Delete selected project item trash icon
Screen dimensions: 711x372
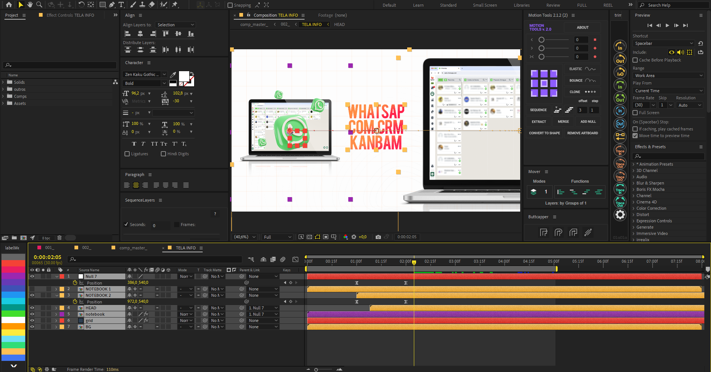click(x=59, y=238)
